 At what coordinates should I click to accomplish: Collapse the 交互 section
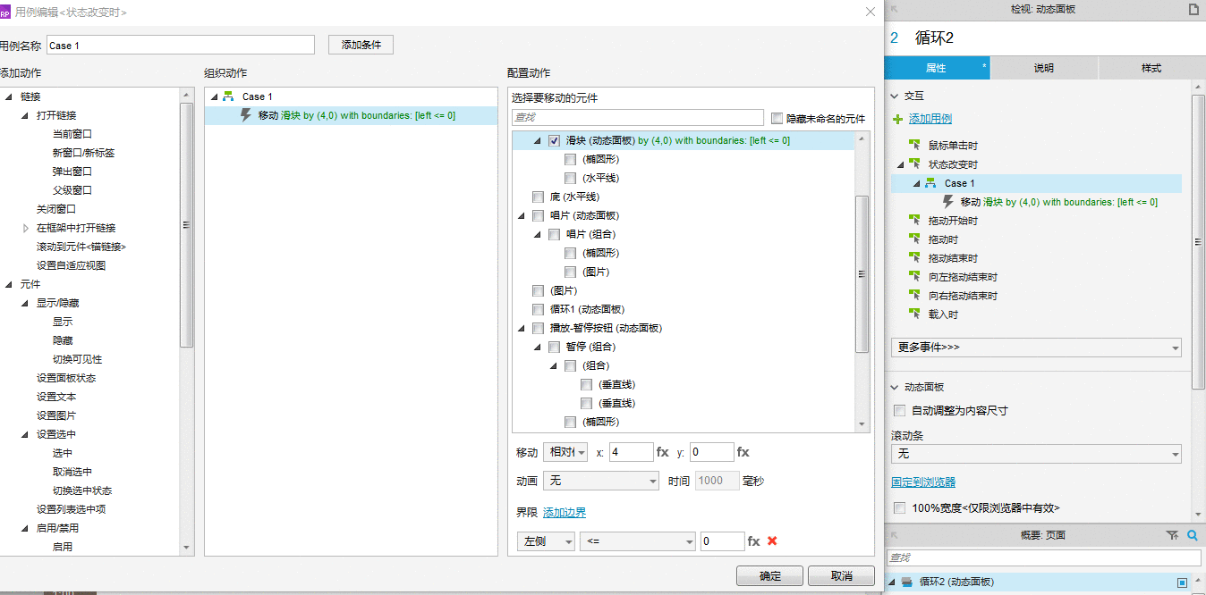tap(895, 96)
